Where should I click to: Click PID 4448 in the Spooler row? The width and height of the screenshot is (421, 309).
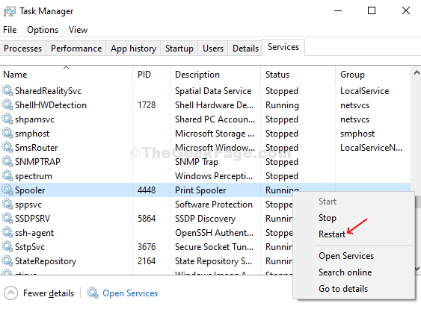(x=147, y=190)
